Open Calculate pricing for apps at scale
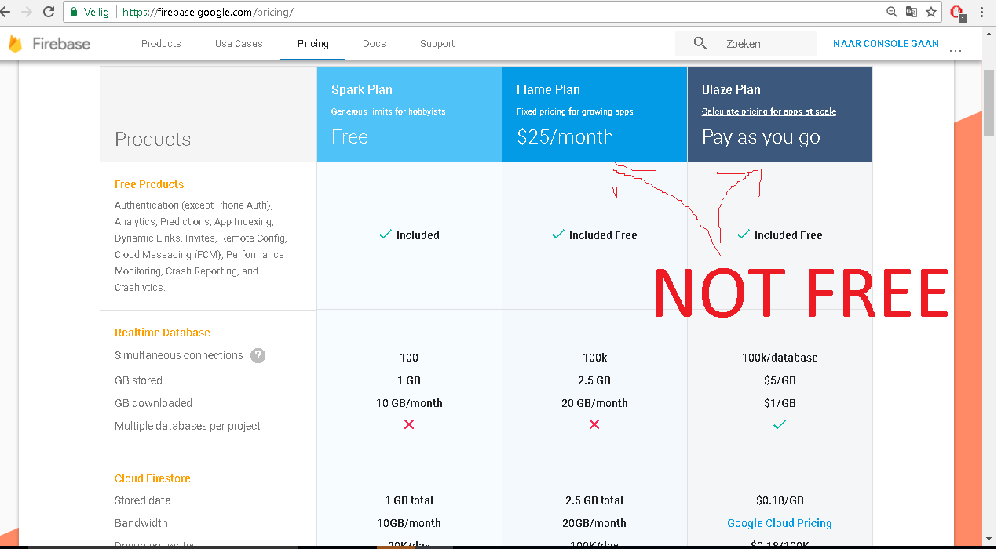 pyautogui.click(x=769, y=111)
